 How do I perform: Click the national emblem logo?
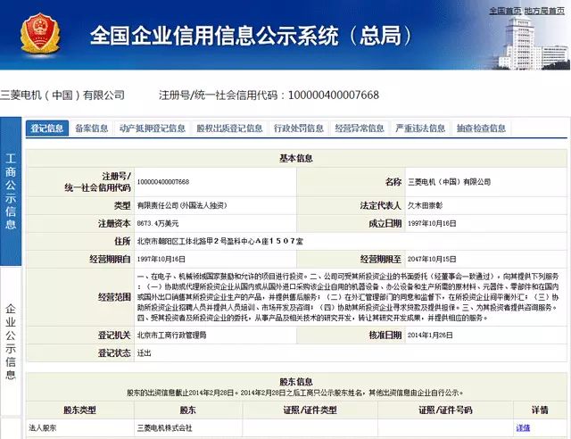[40, 34]
